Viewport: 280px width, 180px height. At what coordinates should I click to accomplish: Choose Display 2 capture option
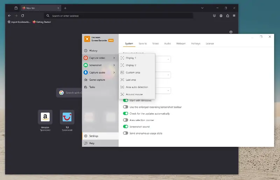click(x=137, y=65)
